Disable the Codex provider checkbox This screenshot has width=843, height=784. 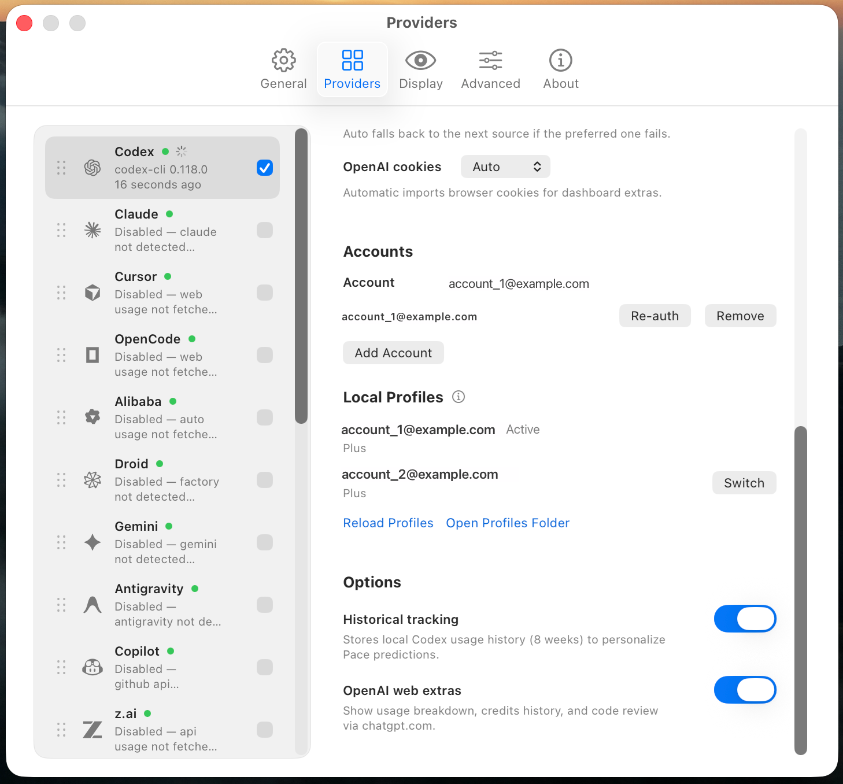click(265, 168)
